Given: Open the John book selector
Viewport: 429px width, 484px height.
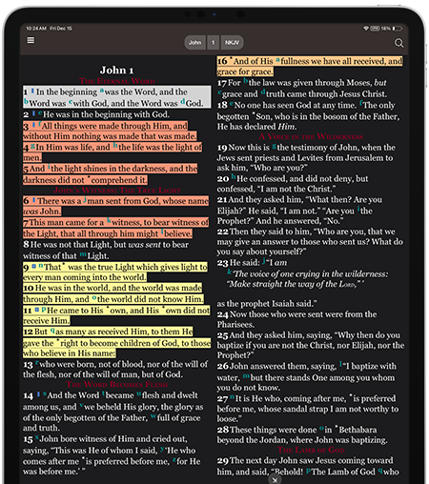Looking at the screenshot, I should 195,42.
